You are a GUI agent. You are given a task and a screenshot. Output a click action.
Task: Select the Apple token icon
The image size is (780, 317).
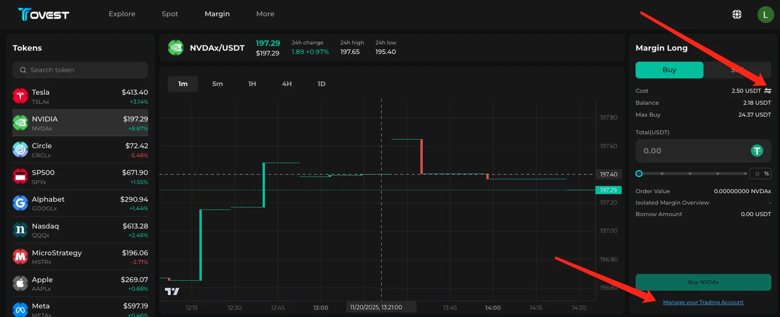pos(20,284)
